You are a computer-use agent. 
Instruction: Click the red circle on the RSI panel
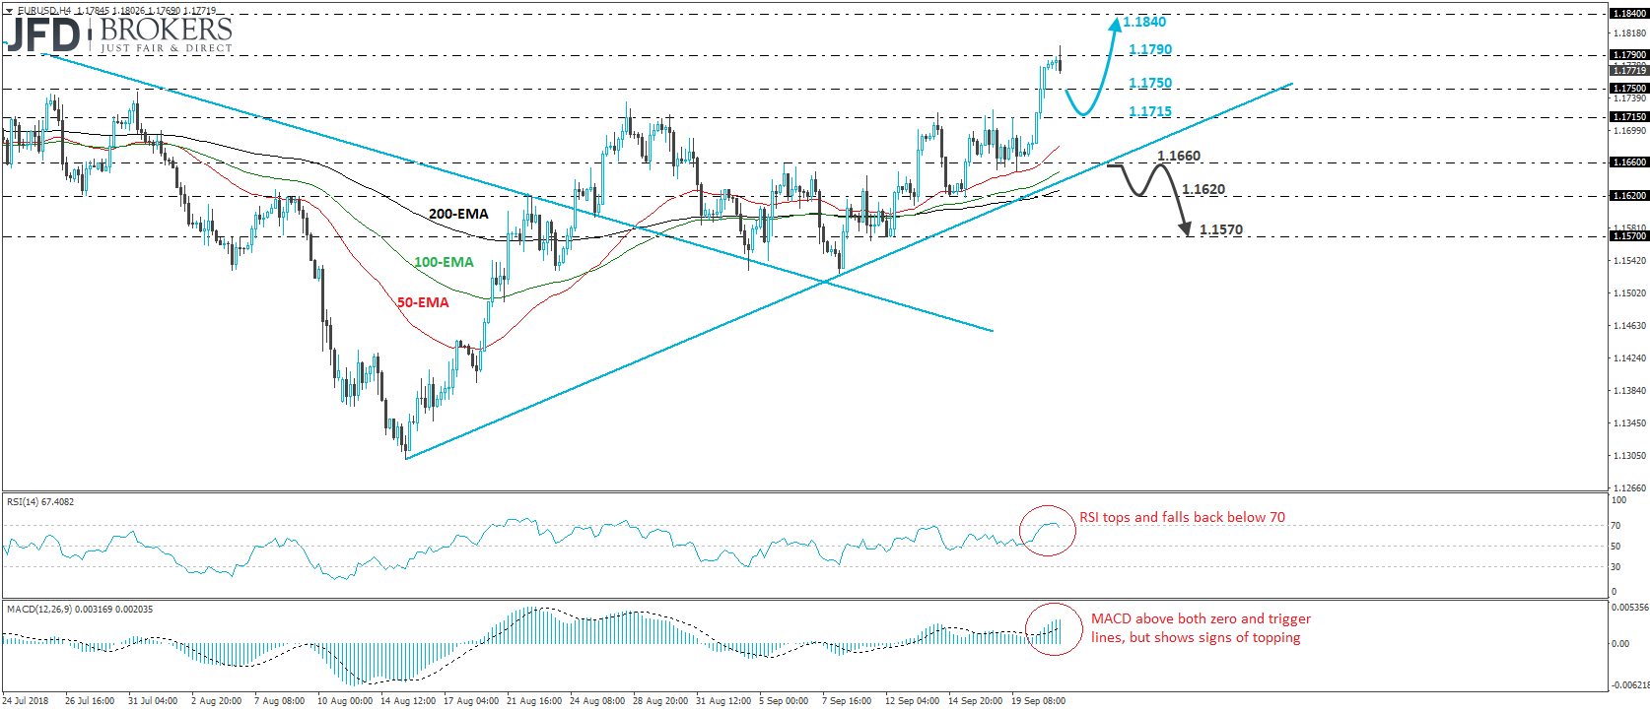[1047, 530]
